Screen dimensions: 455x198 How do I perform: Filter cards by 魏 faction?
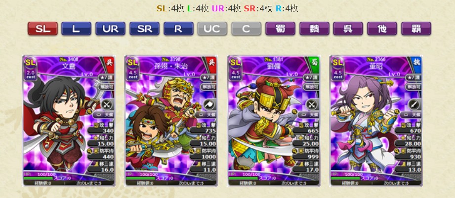click(x=314, y=29)
